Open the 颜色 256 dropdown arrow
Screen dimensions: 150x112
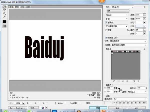coord(144,15)
